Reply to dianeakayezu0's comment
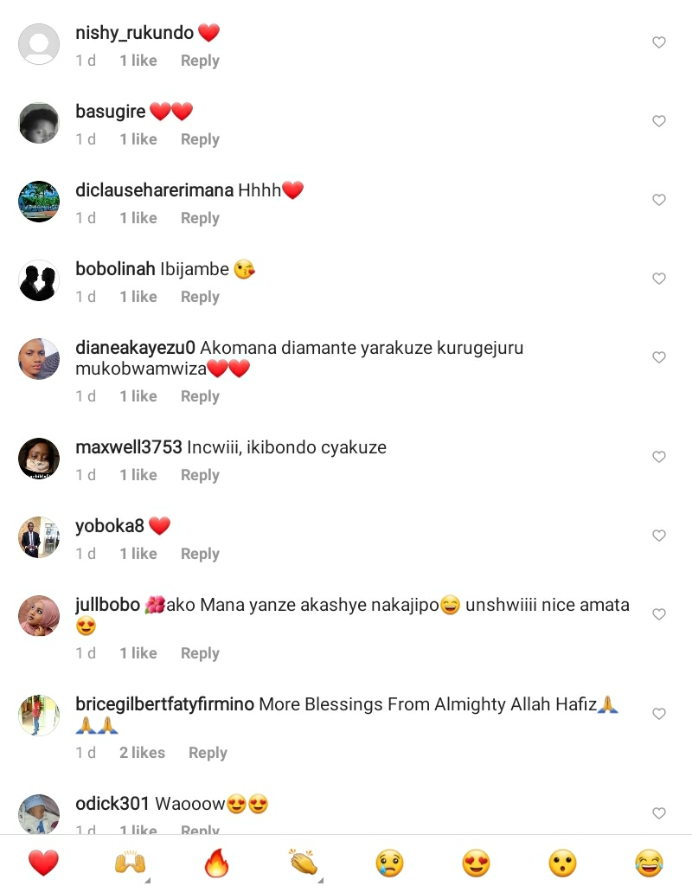This screenshot has height=886, width=692. point(200,396)
